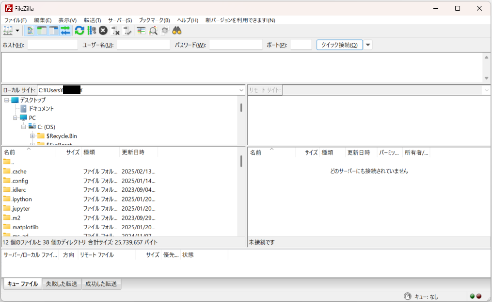Toggle the transfer queue display
Image resolution: width=492 pixels, height=302 pixels.
click(x=65, y=31)
